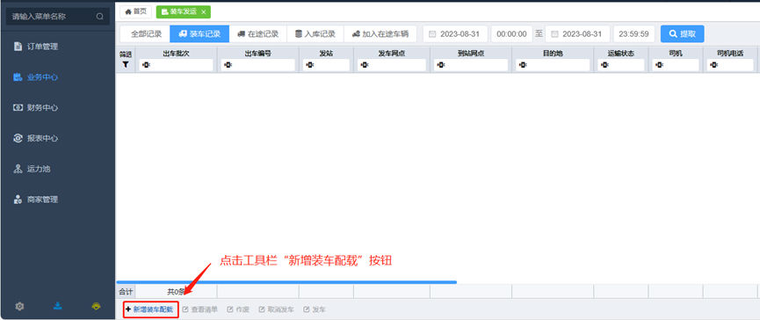Screen dimensions: 760x320
Task: Click the 出车批次 column filter input
Action: [x=176, y=65]
